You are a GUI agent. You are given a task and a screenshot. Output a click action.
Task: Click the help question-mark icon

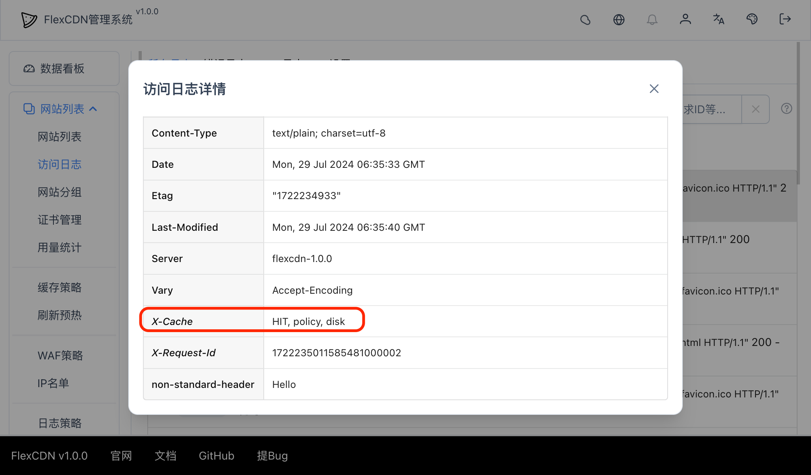[x=786, y=109]
